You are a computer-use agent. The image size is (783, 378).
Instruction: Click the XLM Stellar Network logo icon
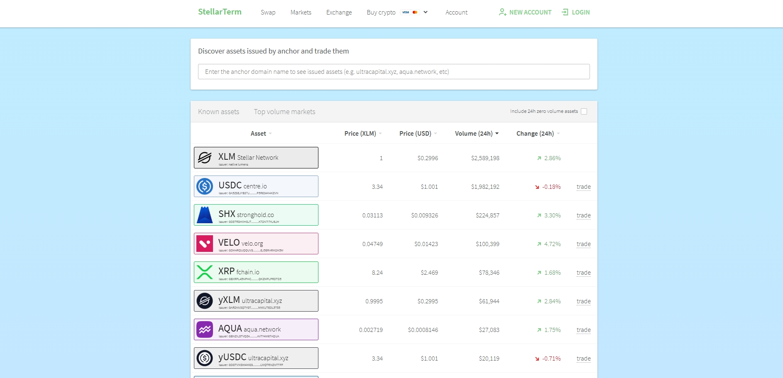(x=205, y=158)
